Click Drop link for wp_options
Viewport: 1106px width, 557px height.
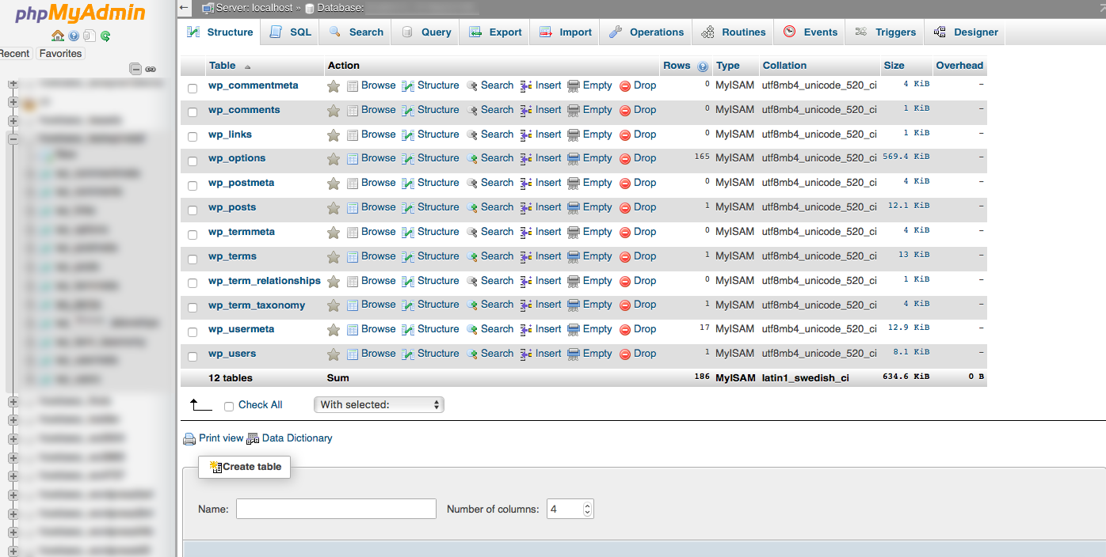pos(645,158)
